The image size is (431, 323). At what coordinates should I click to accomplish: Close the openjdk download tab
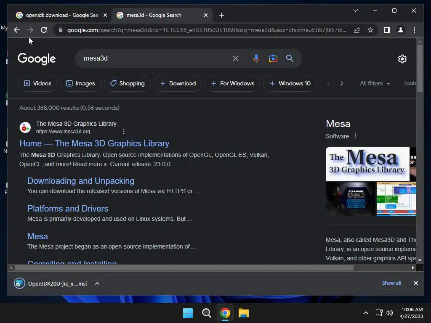105,15
